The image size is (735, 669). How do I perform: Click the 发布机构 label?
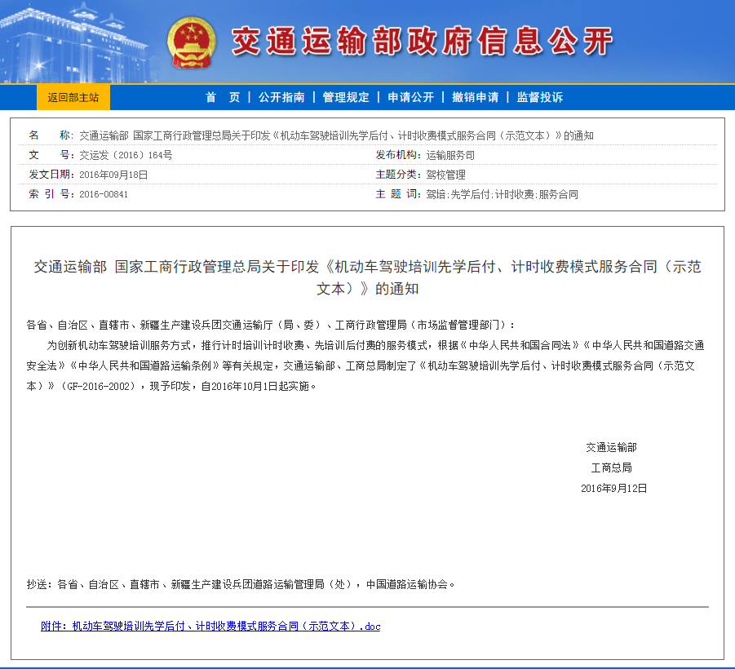[398, 155]
